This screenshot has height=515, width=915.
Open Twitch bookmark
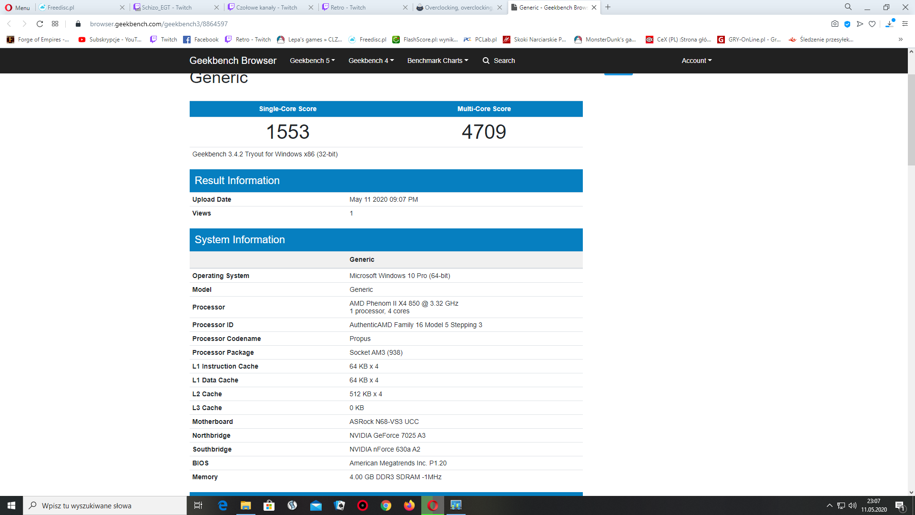163,40
